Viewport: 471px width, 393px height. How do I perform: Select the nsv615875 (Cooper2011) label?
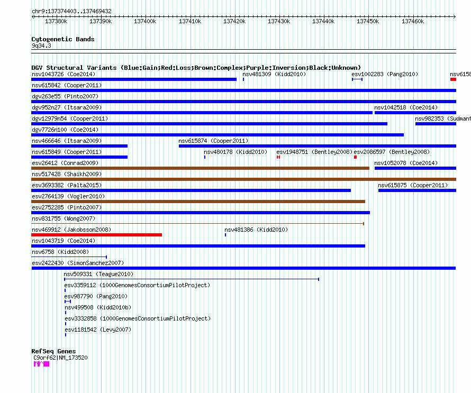pyautogui.click(x=413, y=185)
